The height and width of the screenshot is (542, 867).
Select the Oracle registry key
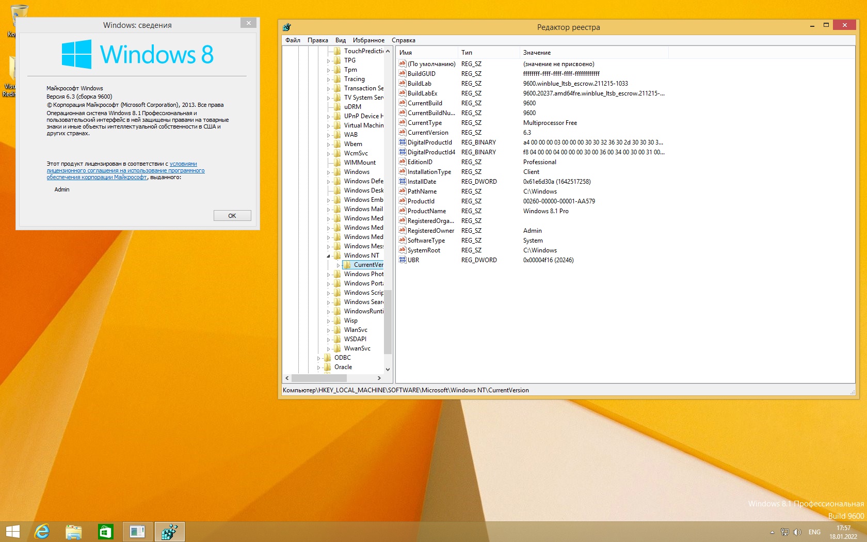[343, 367]
